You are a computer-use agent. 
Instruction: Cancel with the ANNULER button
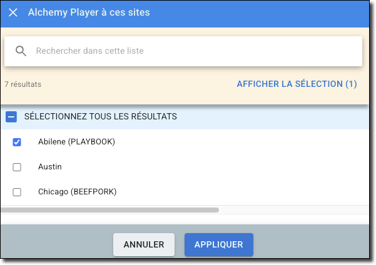tap(144, 244)
